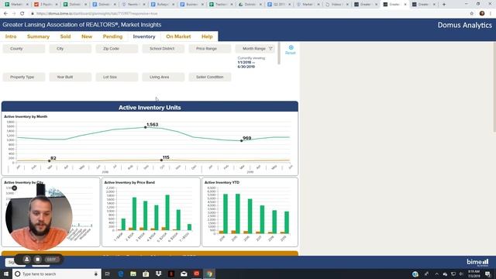Click the recorder webcam person icon
Screen dimensions: 496x279
(27, 260)
